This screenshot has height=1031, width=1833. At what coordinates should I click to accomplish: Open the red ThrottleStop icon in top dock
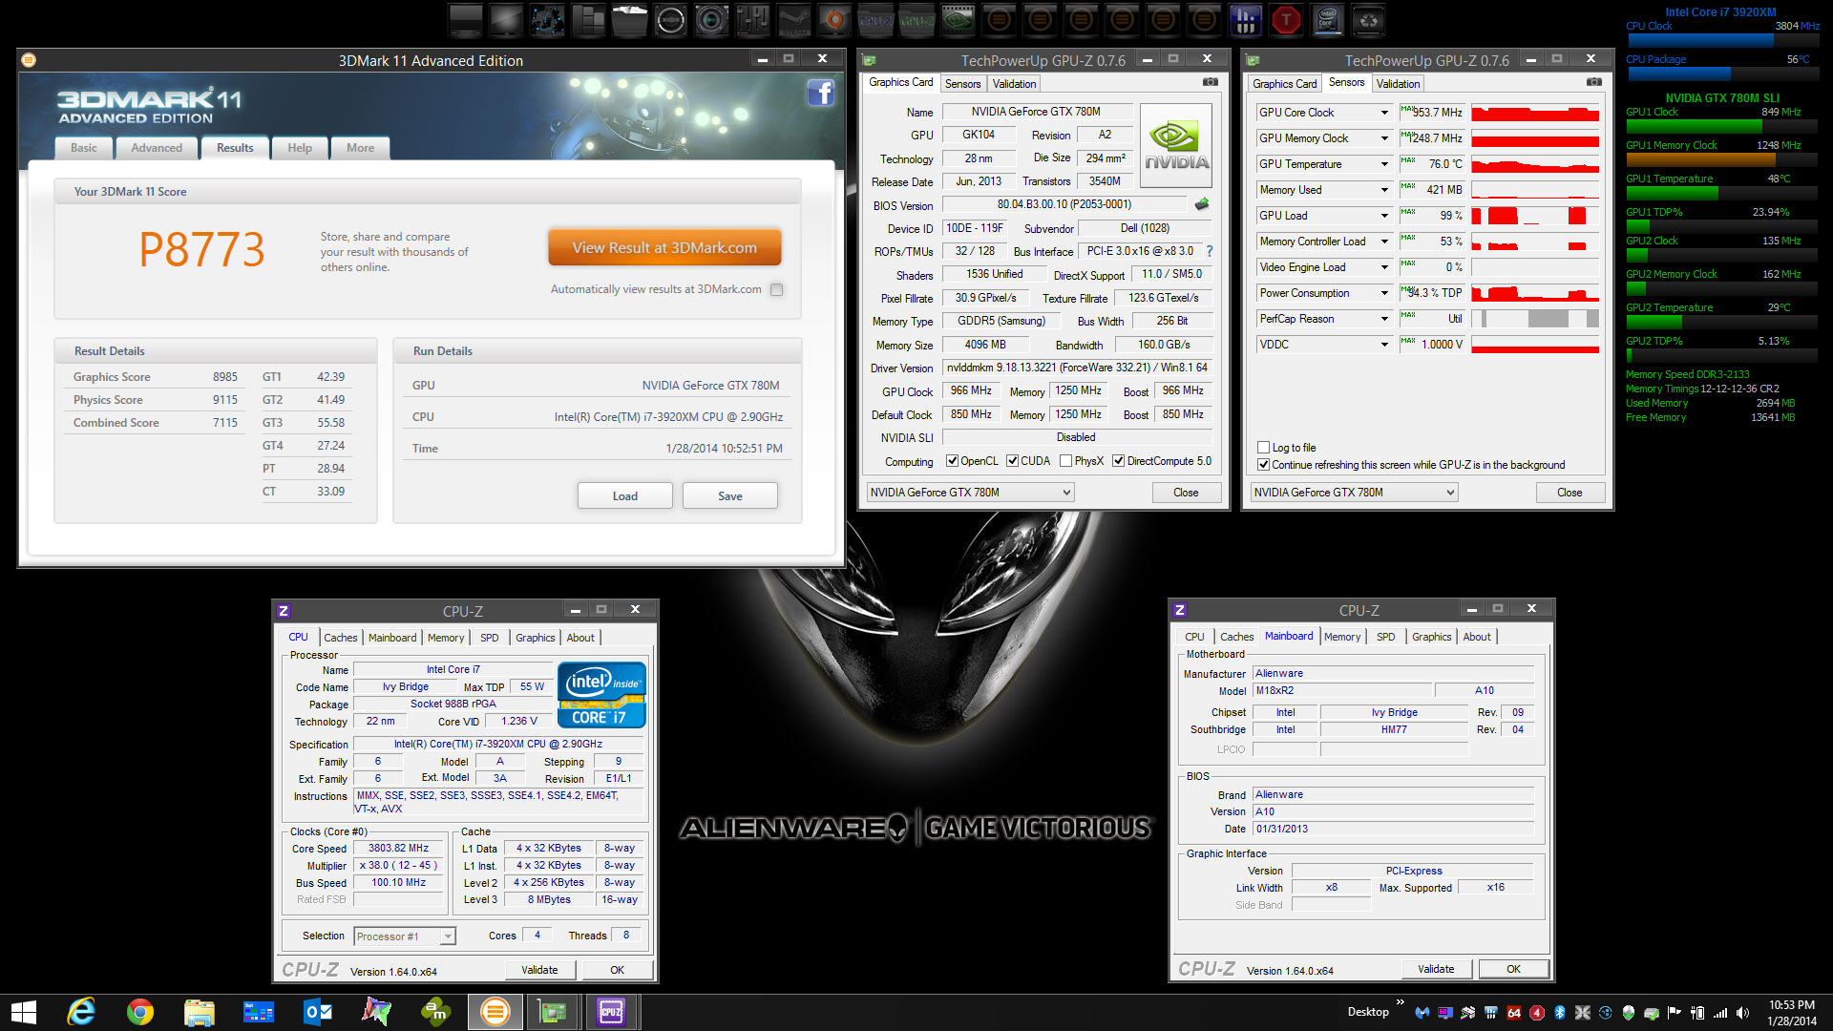(1286, 20)
